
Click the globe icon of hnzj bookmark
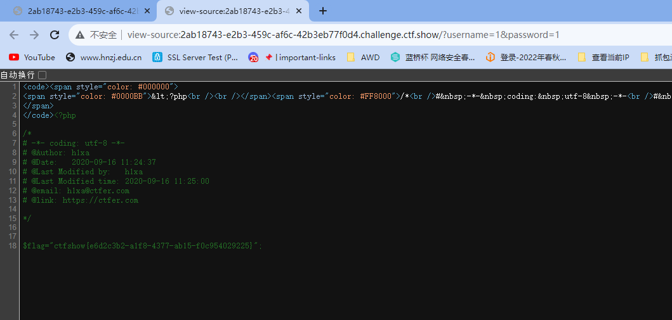pyautogui.click(x=70, y=57)
